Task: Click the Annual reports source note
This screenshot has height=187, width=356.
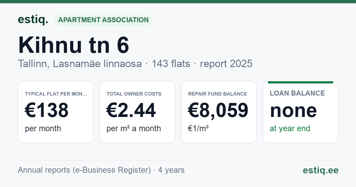Action: coord(101,170)
